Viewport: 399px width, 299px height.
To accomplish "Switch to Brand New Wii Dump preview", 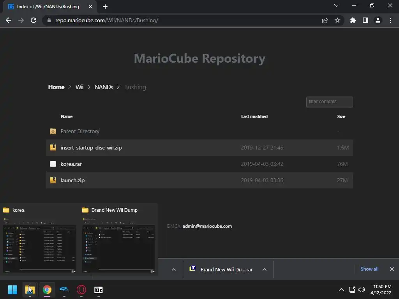I will pos(118,245).
